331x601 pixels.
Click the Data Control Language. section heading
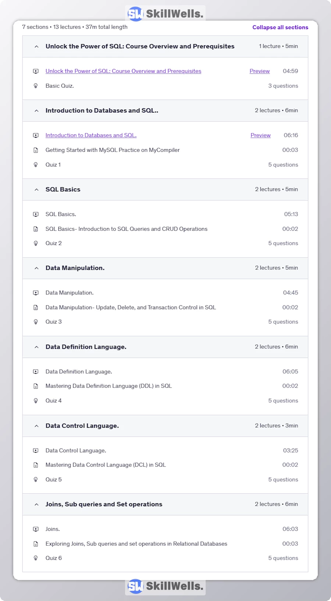pos(82,425)
